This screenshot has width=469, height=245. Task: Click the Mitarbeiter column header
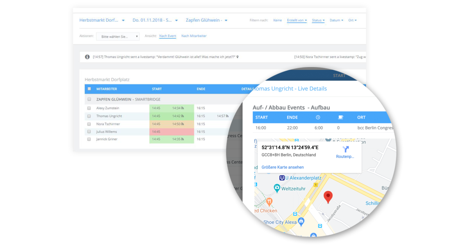click(107, 89)
